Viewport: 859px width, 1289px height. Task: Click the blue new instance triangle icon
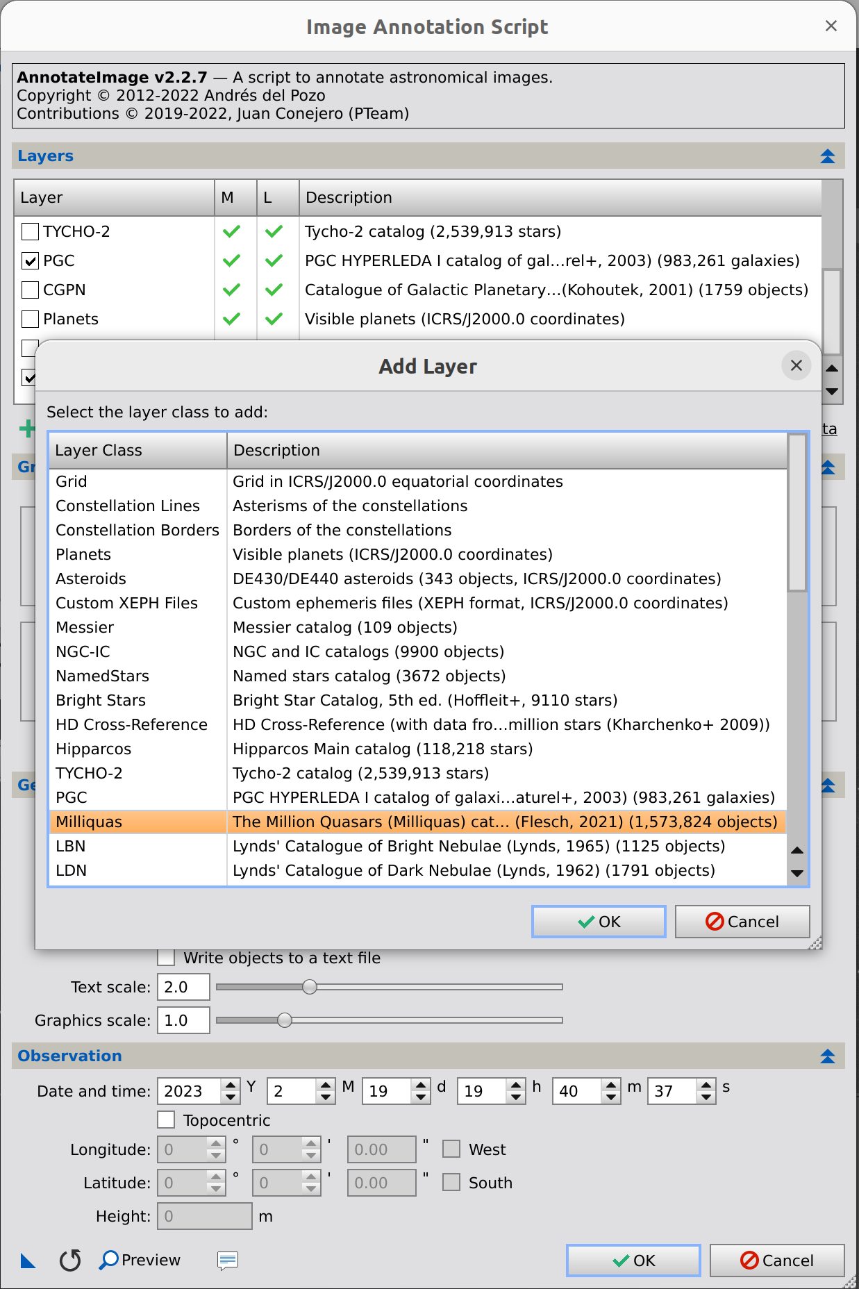click(x=28, y=1261)
